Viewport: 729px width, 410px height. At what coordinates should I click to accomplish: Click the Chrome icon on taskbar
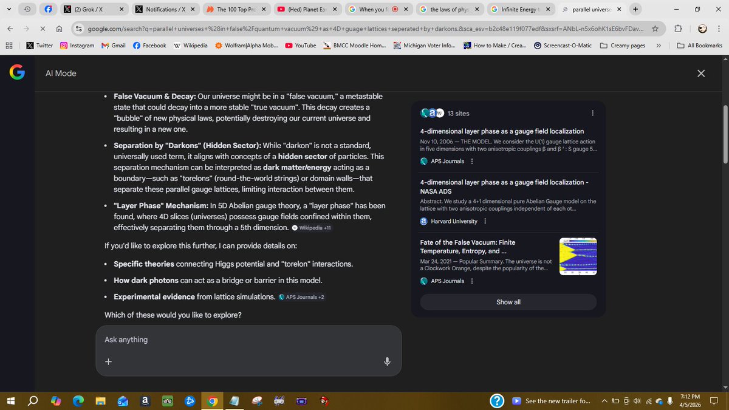[x=212, y=400]
